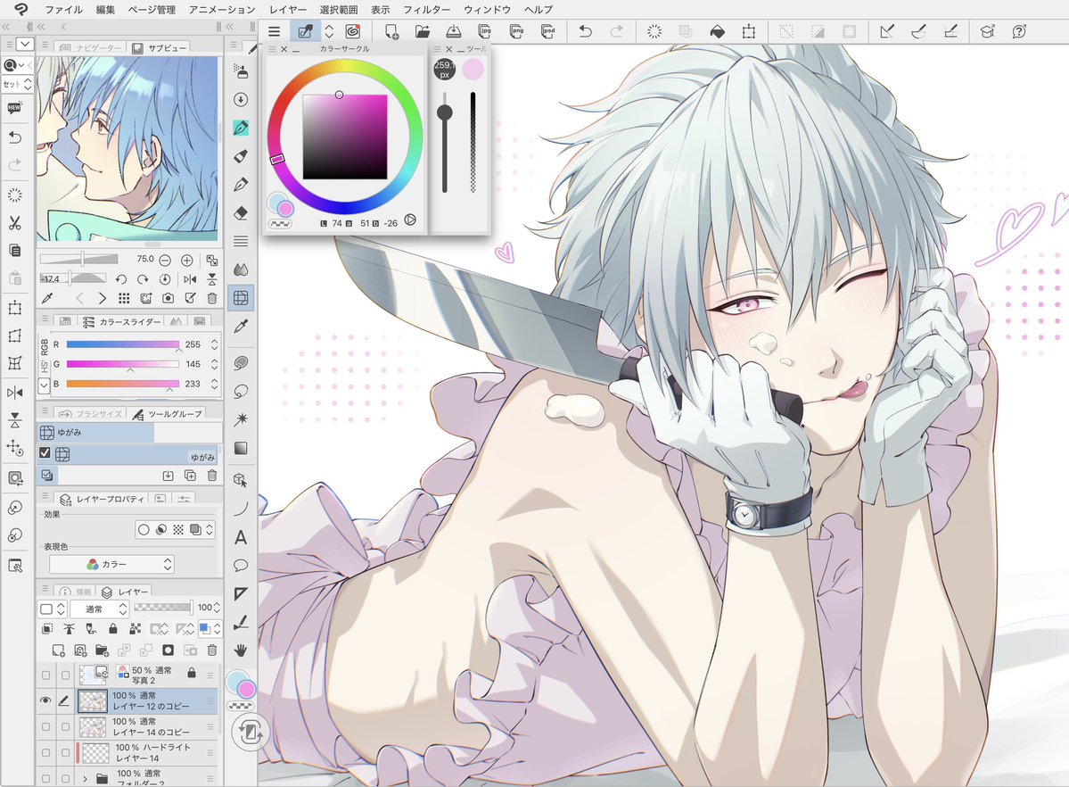Open the expression color カラー dropdown
The width and height of the screenshot is (1069, 787).
click(x=111, y=565)
